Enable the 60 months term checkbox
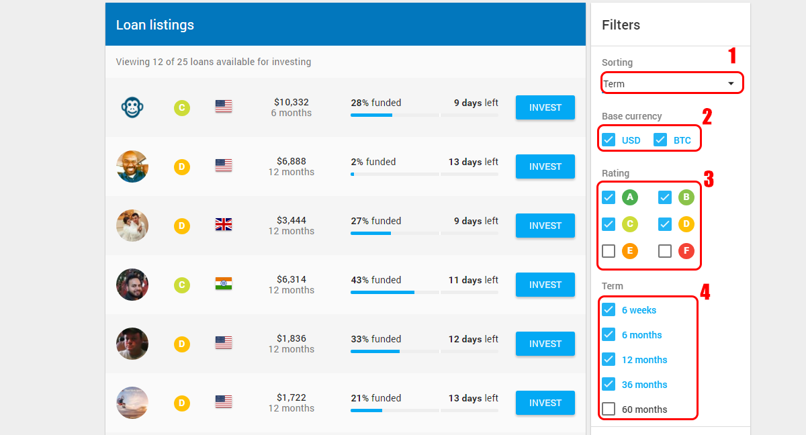The width and height of the screenshot is (806, 435). tap(609, 409)
